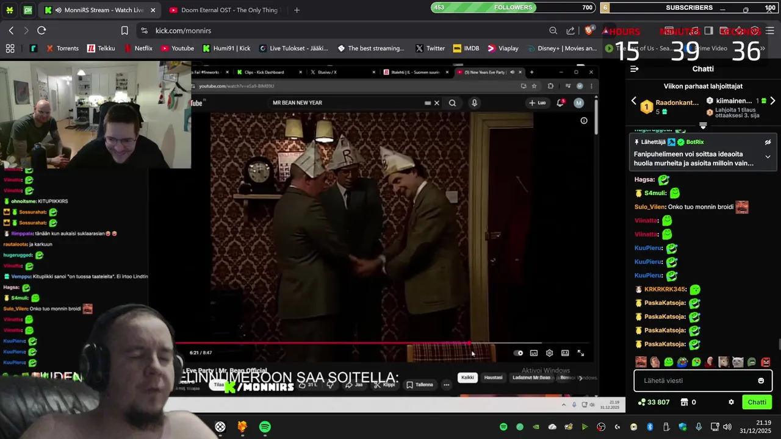Viewport: 781px width, 439px height.
Task: Click the Tallenna save button under video
Action: 420,385
